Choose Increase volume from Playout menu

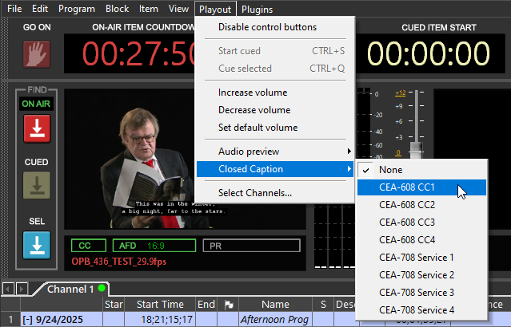pos(275,93)
